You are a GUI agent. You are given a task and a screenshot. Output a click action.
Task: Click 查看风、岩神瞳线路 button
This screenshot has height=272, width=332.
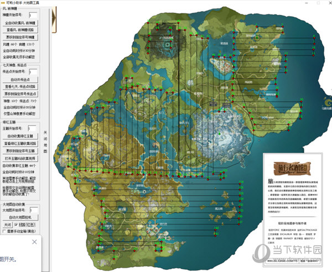point(20,30)
